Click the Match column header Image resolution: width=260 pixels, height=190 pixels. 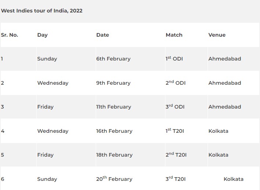[174, 35]
